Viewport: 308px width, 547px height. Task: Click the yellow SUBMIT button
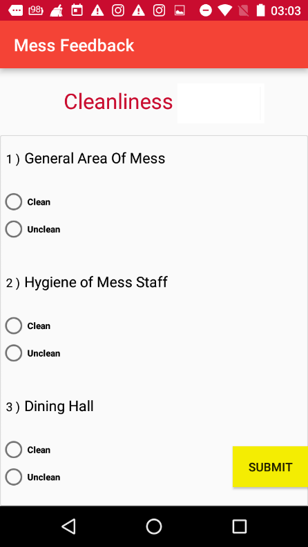(270, 467)
